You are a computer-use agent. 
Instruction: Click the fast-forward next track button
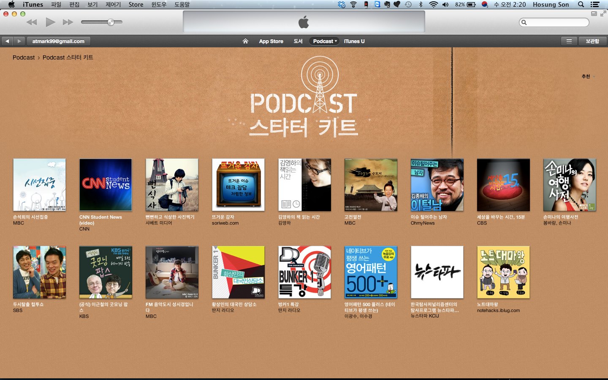tap(68, 22)
